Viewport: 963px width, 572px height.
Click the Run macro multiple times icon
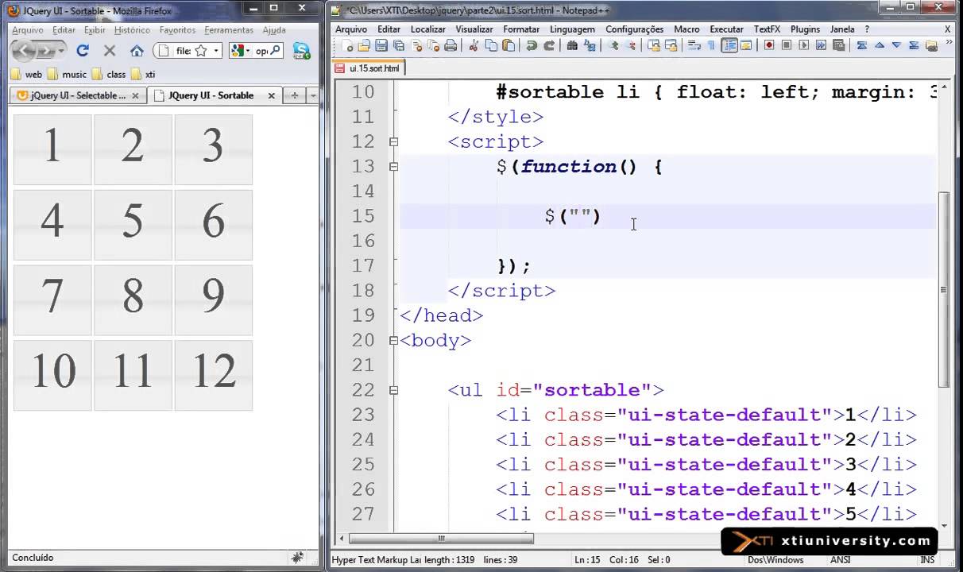point(821,45)
